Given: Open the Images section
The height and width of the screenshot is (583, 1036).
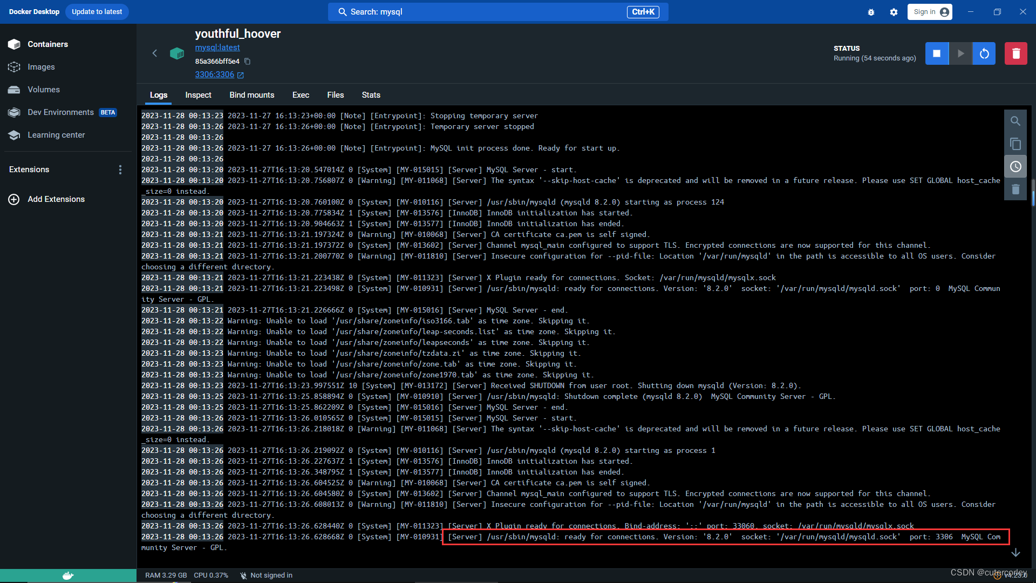Looking at the screenshot, I should (41, 67).
